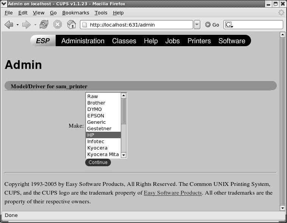Select Raw in the Make list
This screenshot has width=287, height=223.
point(103,96)
